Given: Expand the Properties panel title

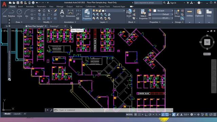Looking at the screenshot, I should [x=155, y=22].
